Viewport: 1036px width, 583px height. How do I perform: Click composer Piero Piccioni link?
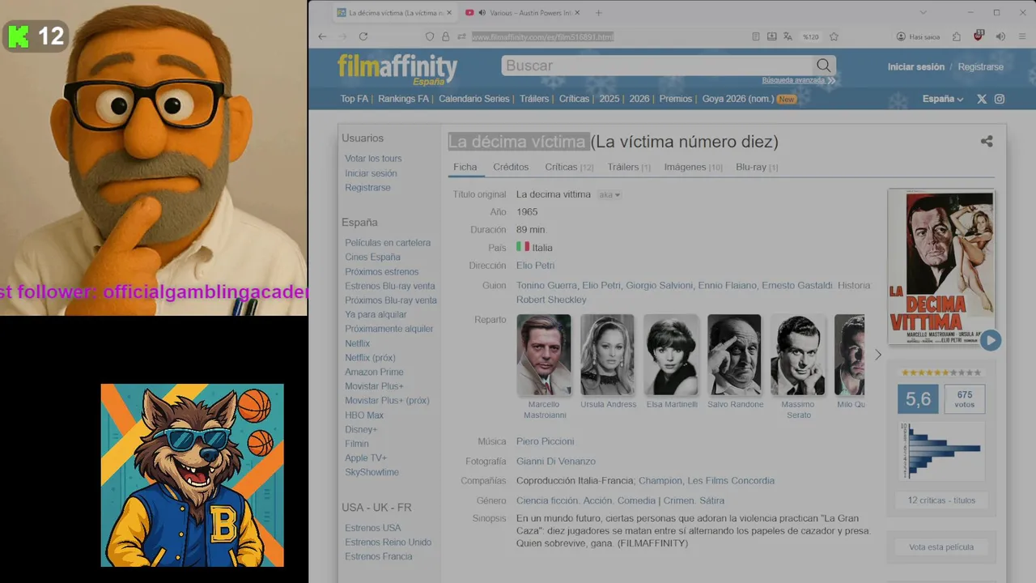[x=546, y=441]
